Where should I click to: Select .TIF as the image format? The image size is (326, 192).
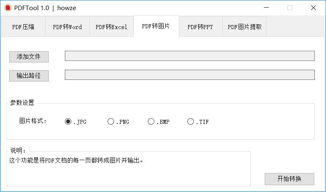click(191, 121)
